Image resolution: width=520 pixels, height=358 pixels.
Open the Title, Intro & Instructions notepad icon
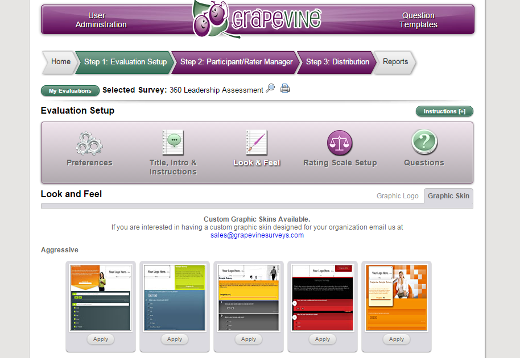click(x=173, y=143)
